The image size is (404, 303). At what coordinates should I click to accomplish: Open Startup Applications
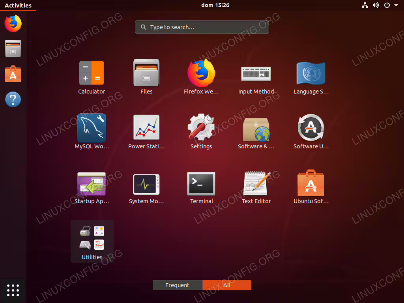point(92,184)
